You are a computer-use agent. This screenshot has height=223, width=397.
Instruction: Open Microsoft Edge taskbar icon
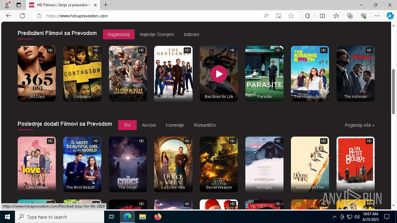pos(127,217)
